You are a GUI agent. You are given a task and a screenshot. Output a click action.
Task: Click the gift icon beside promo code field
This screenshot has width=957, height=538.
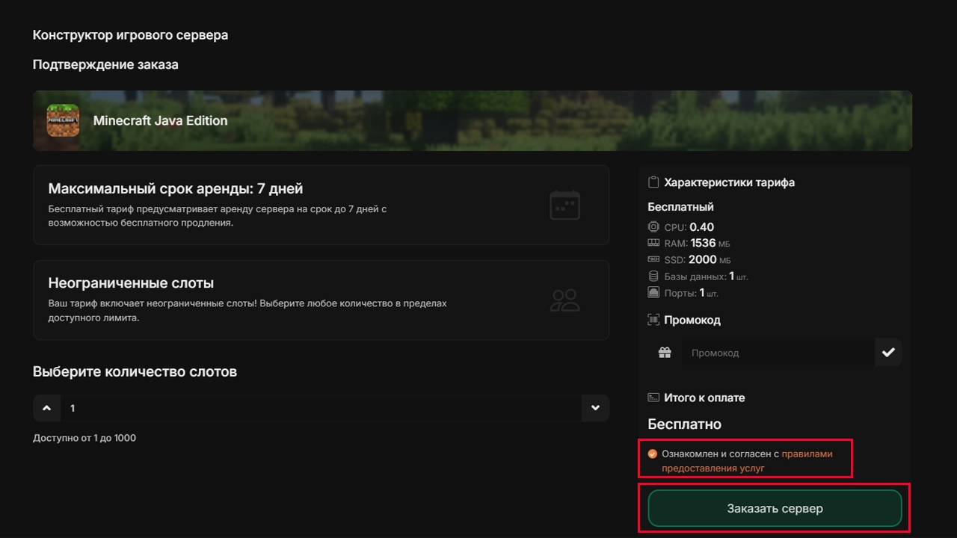point(664,352)
